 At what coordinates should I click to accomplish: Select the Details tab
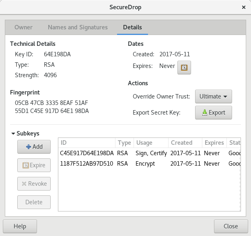(132, 27)
